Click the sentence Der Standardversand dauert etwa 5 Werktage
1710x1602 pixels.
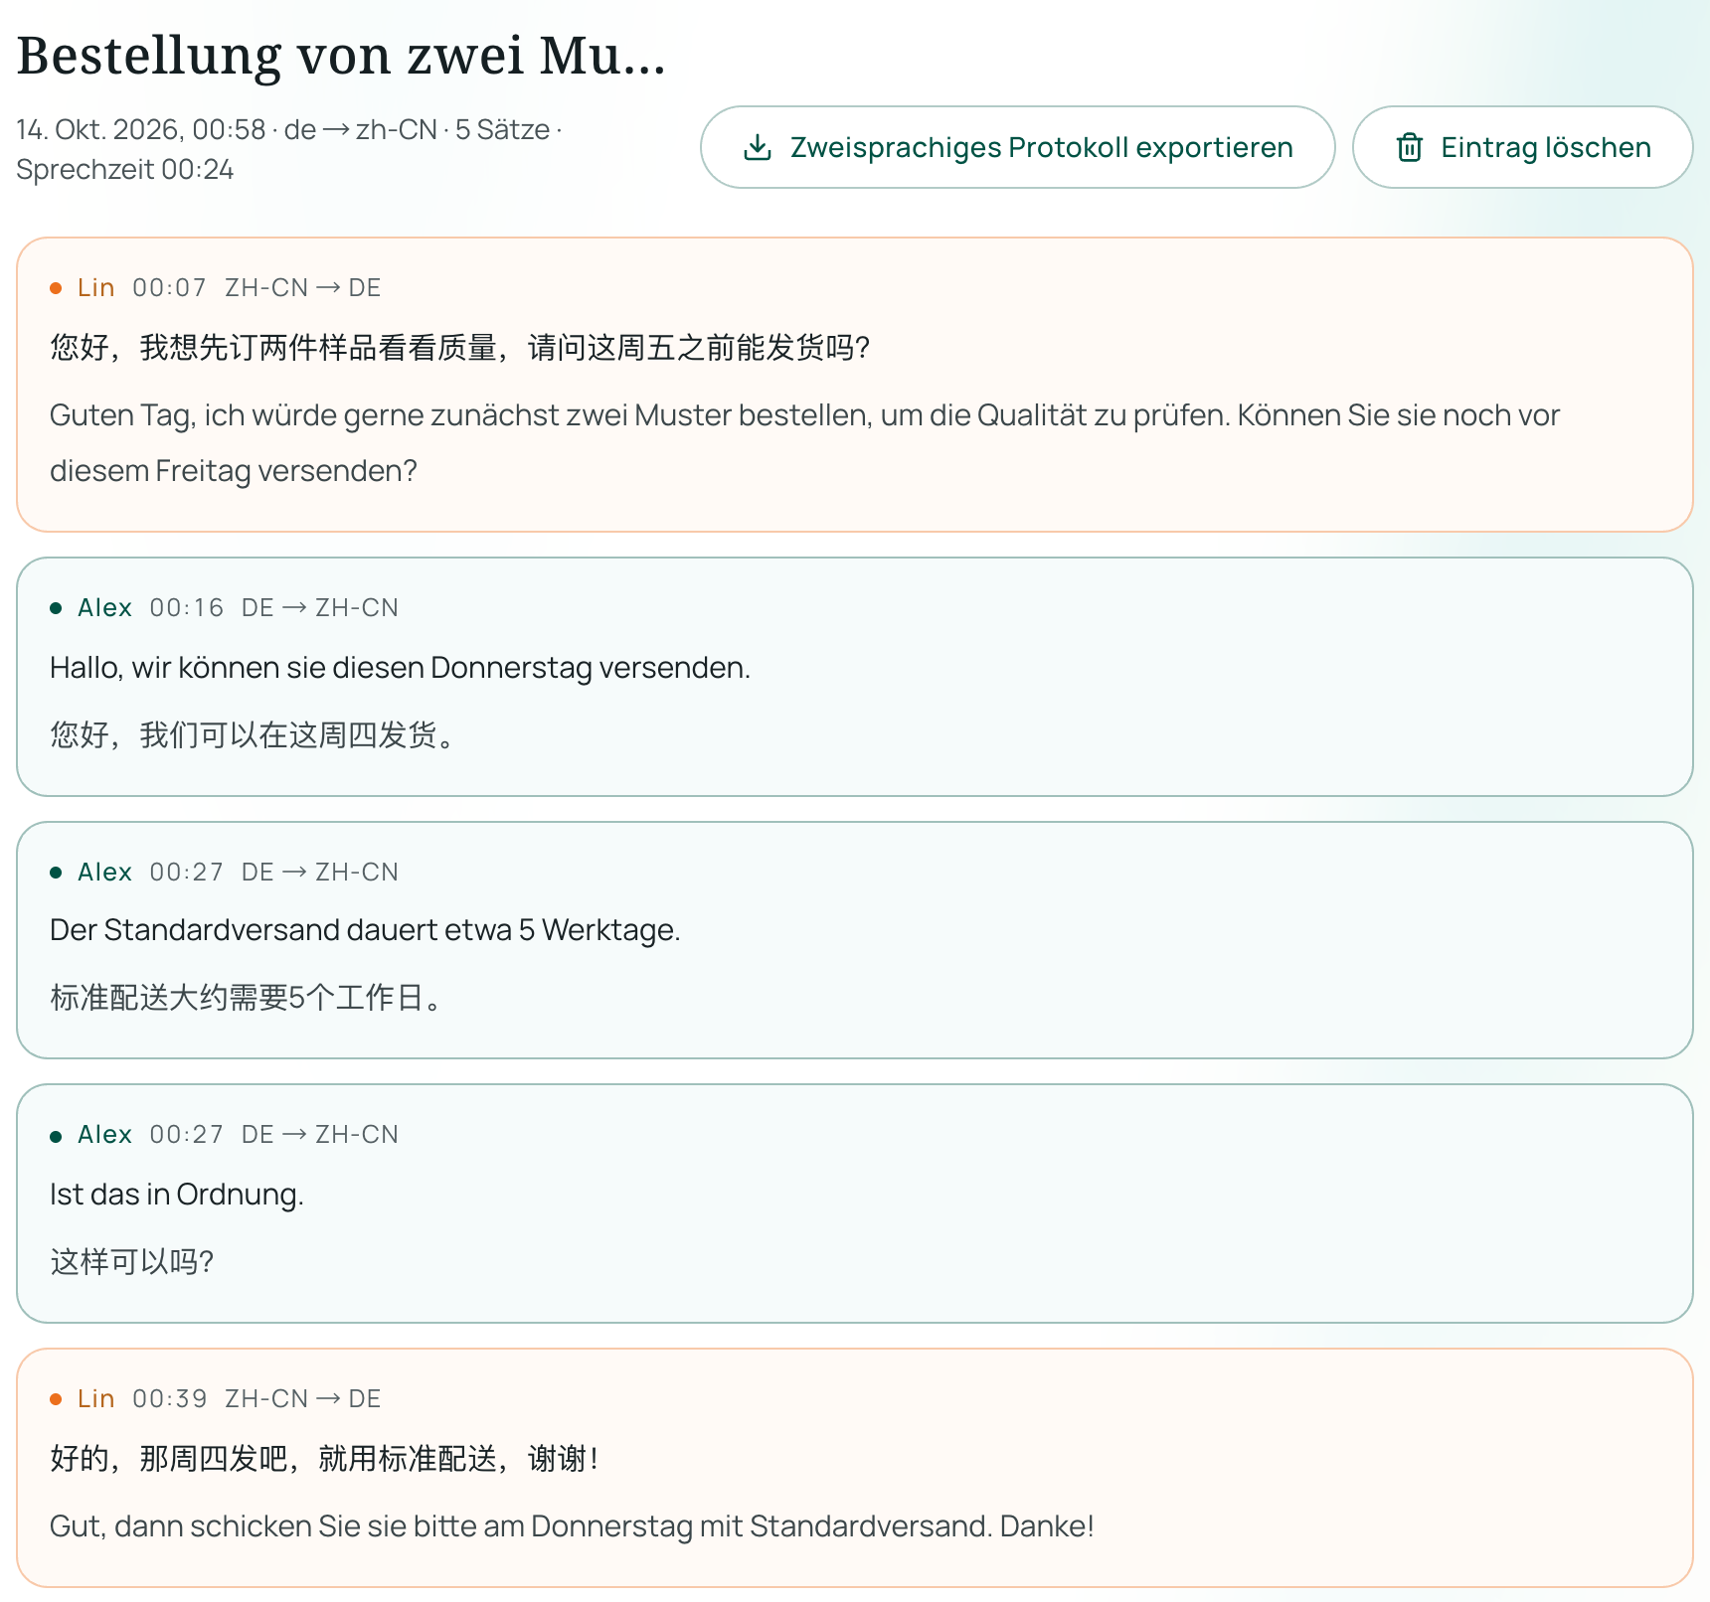(x=365, y=930)
